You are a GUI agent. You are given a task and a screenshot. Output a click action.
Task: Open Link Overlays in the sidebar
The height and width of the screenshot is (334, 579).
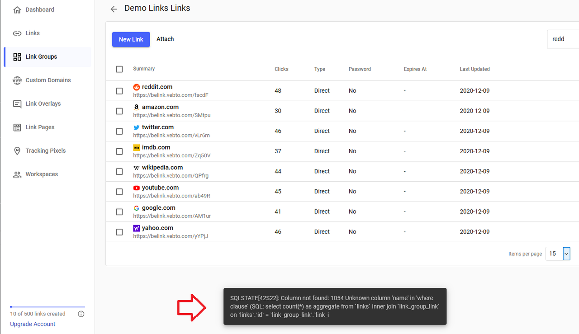pos(47,103)
